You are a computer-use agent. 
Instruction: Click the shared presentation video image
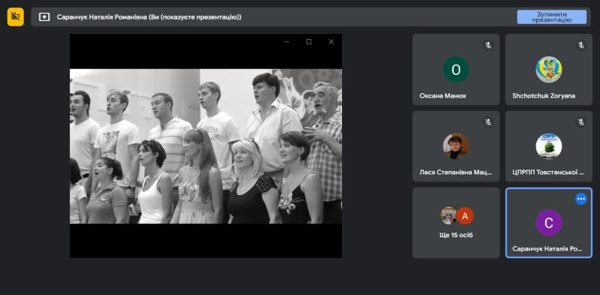click(x=205, y=146)
